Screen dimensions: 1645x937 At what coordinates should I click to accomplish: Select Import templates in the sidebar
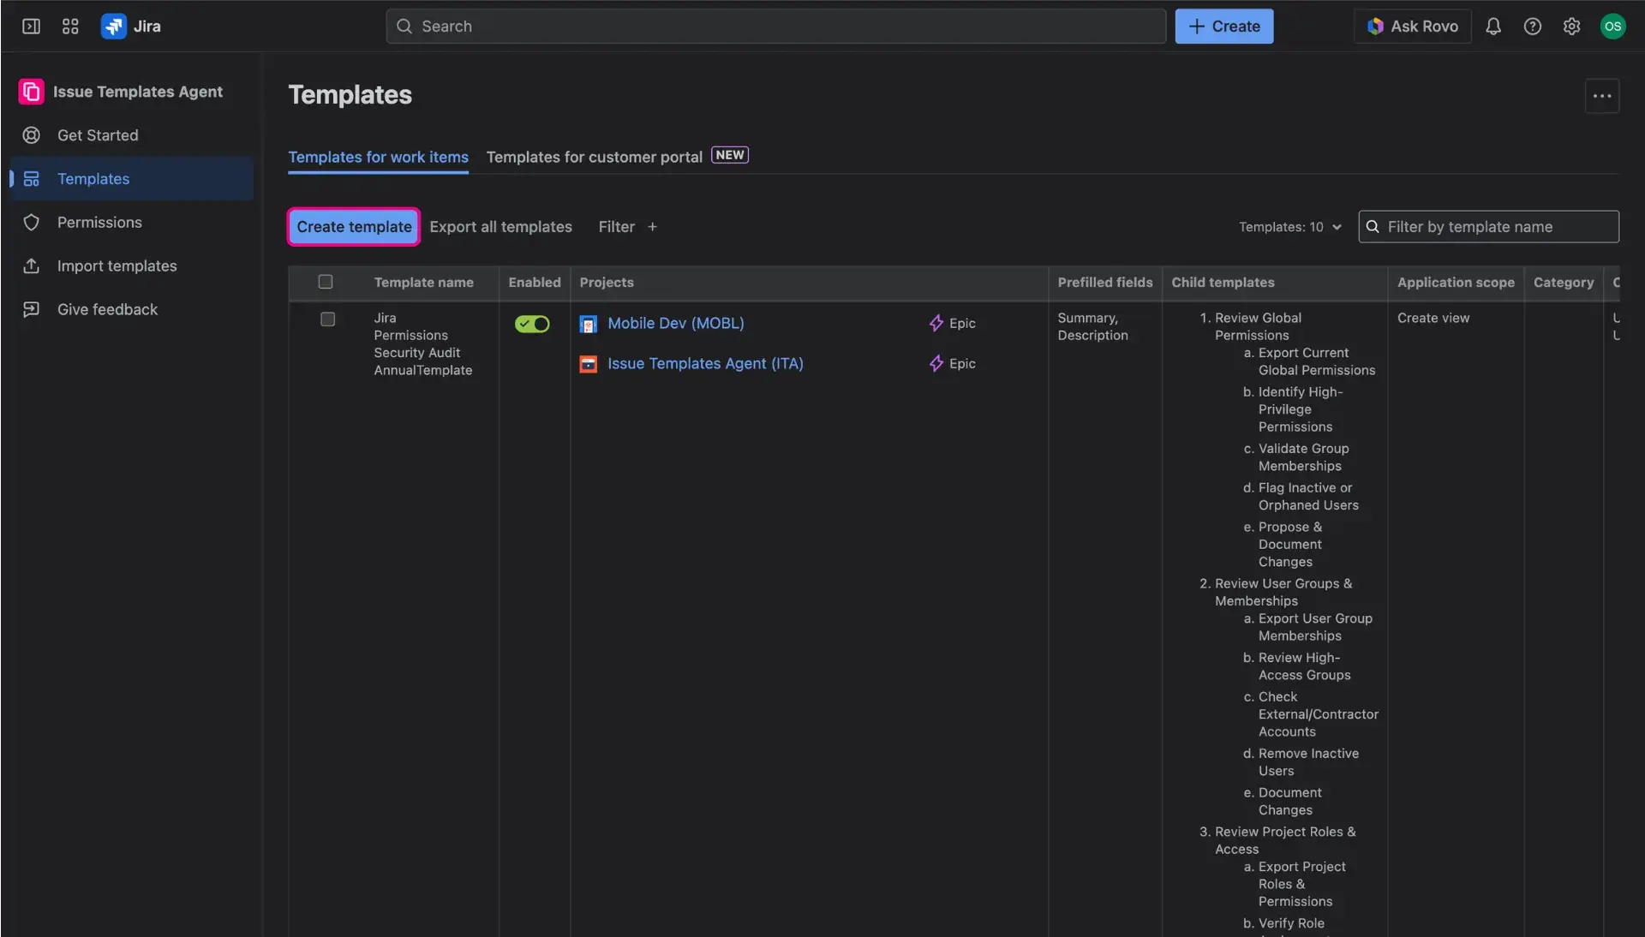pos(117,266)
